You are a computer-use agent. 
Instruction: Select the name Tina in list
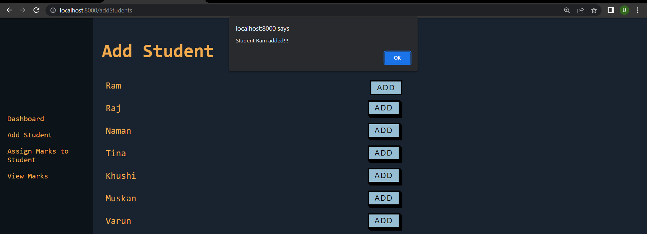click(x=116, y=154)
